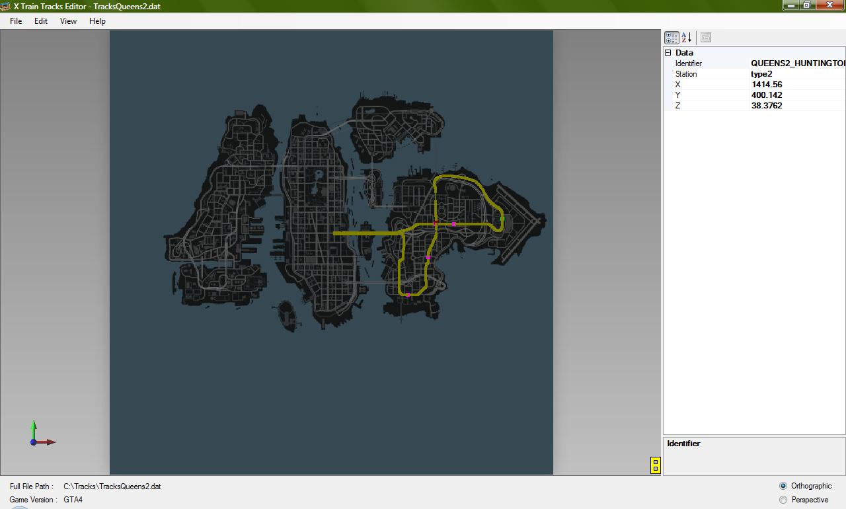Image resolution: width=846 pixels, height=509 pixels.
Task: Close the X Train Tracks Editor window
Action: pos(830,5)
